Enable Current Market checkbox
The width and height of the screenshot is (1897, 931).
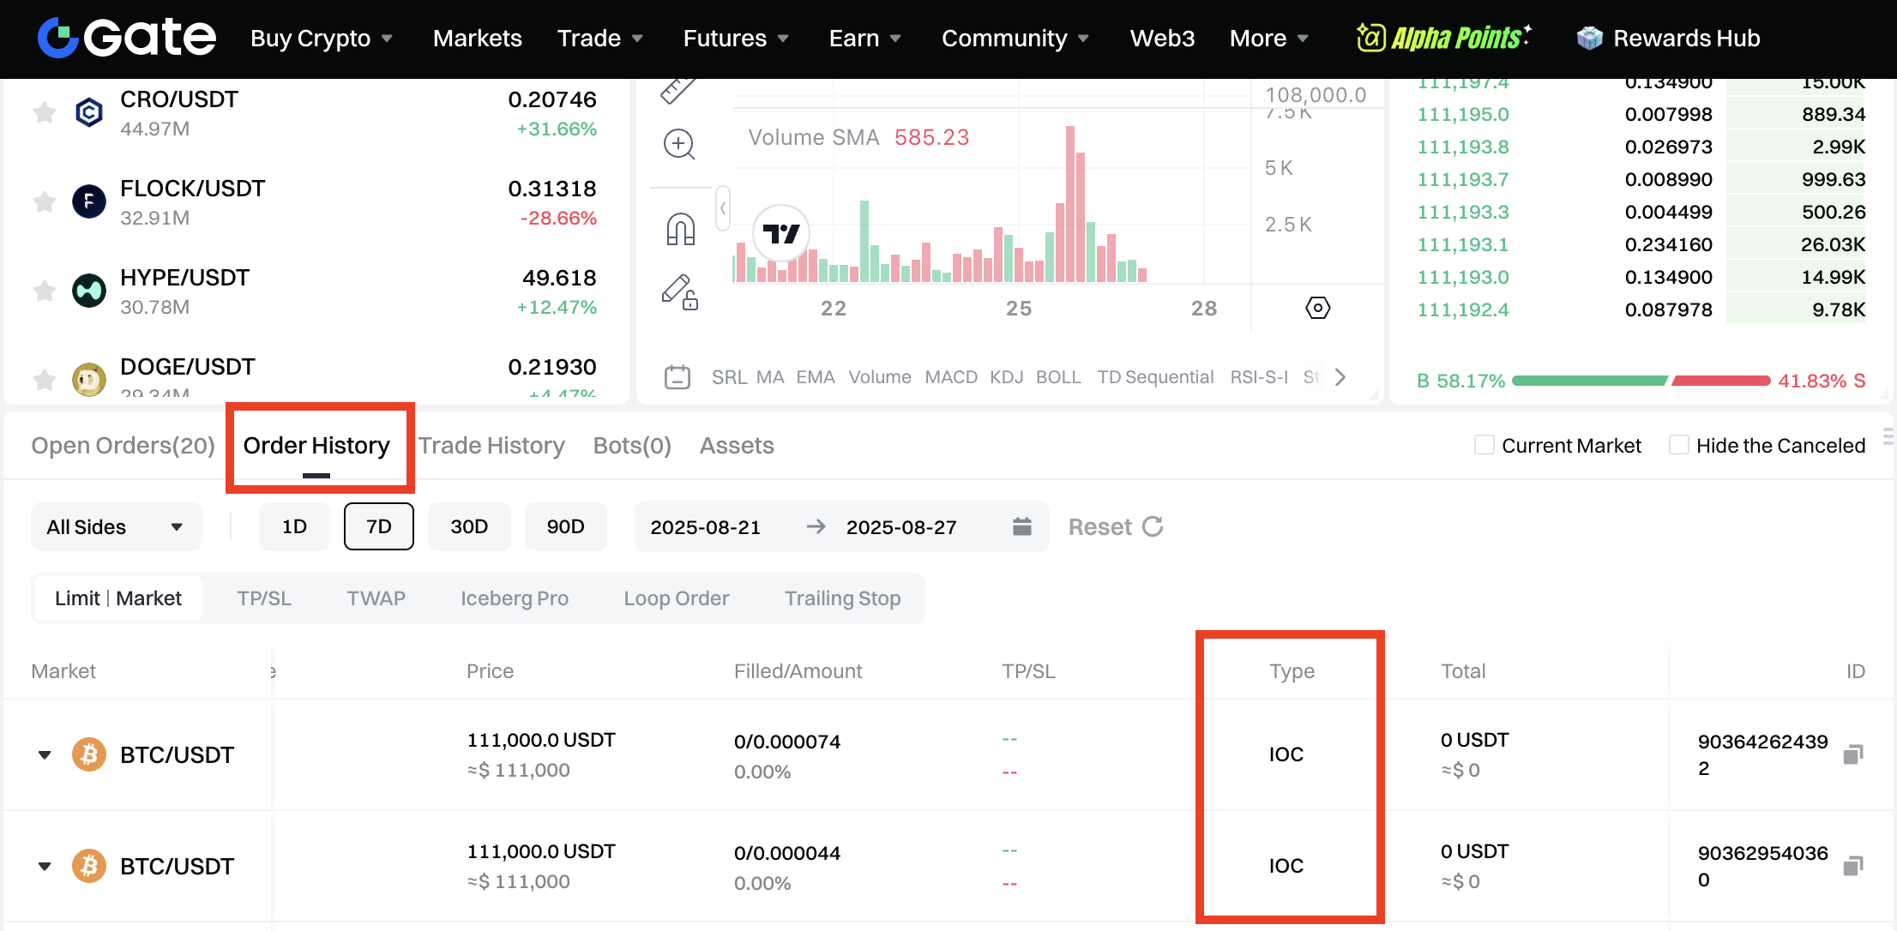(1484, 445)
